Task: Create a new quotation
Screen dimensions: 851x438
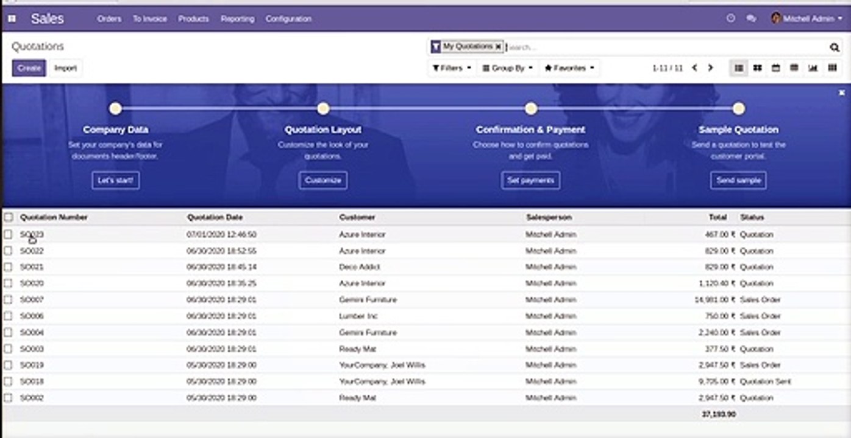Action: (29, 68)
